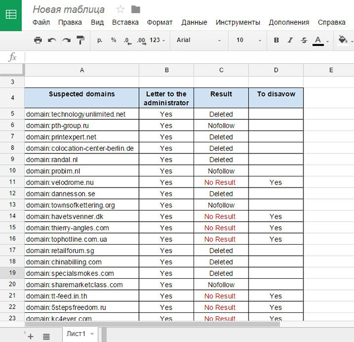The width and height of the screenshot is (354, 342).
Task: Select column E header
Action: [x=329, y=70]
